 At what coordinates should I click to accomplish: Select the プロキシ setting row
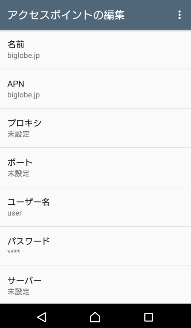coord(95,128)
